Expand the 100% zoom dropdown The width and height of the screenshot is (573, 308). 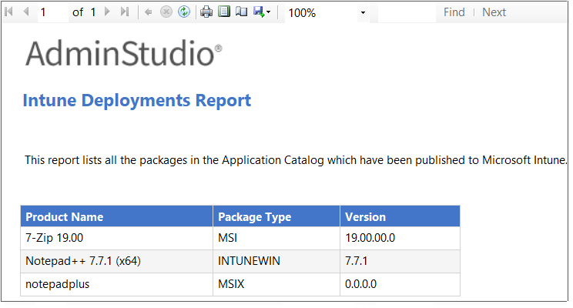click(363, 13)
